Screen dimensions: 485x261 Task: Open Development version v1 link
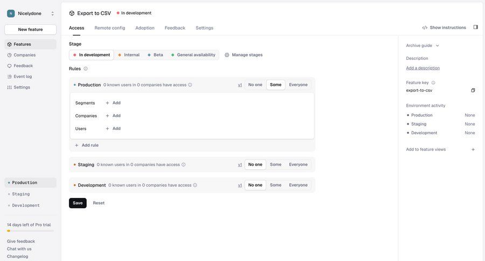(240, 185)
